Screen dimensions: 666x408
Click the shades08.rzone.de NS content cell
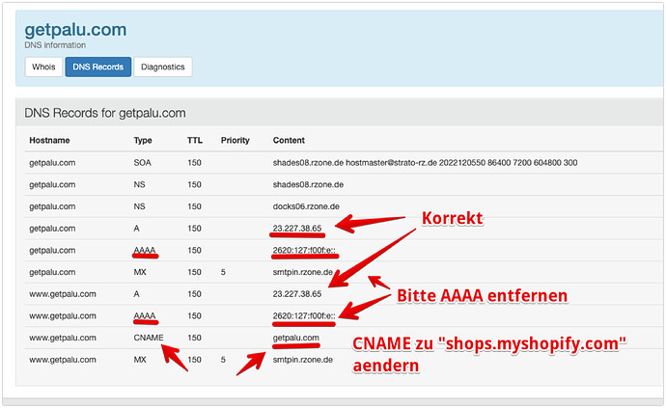click(308, 184)
